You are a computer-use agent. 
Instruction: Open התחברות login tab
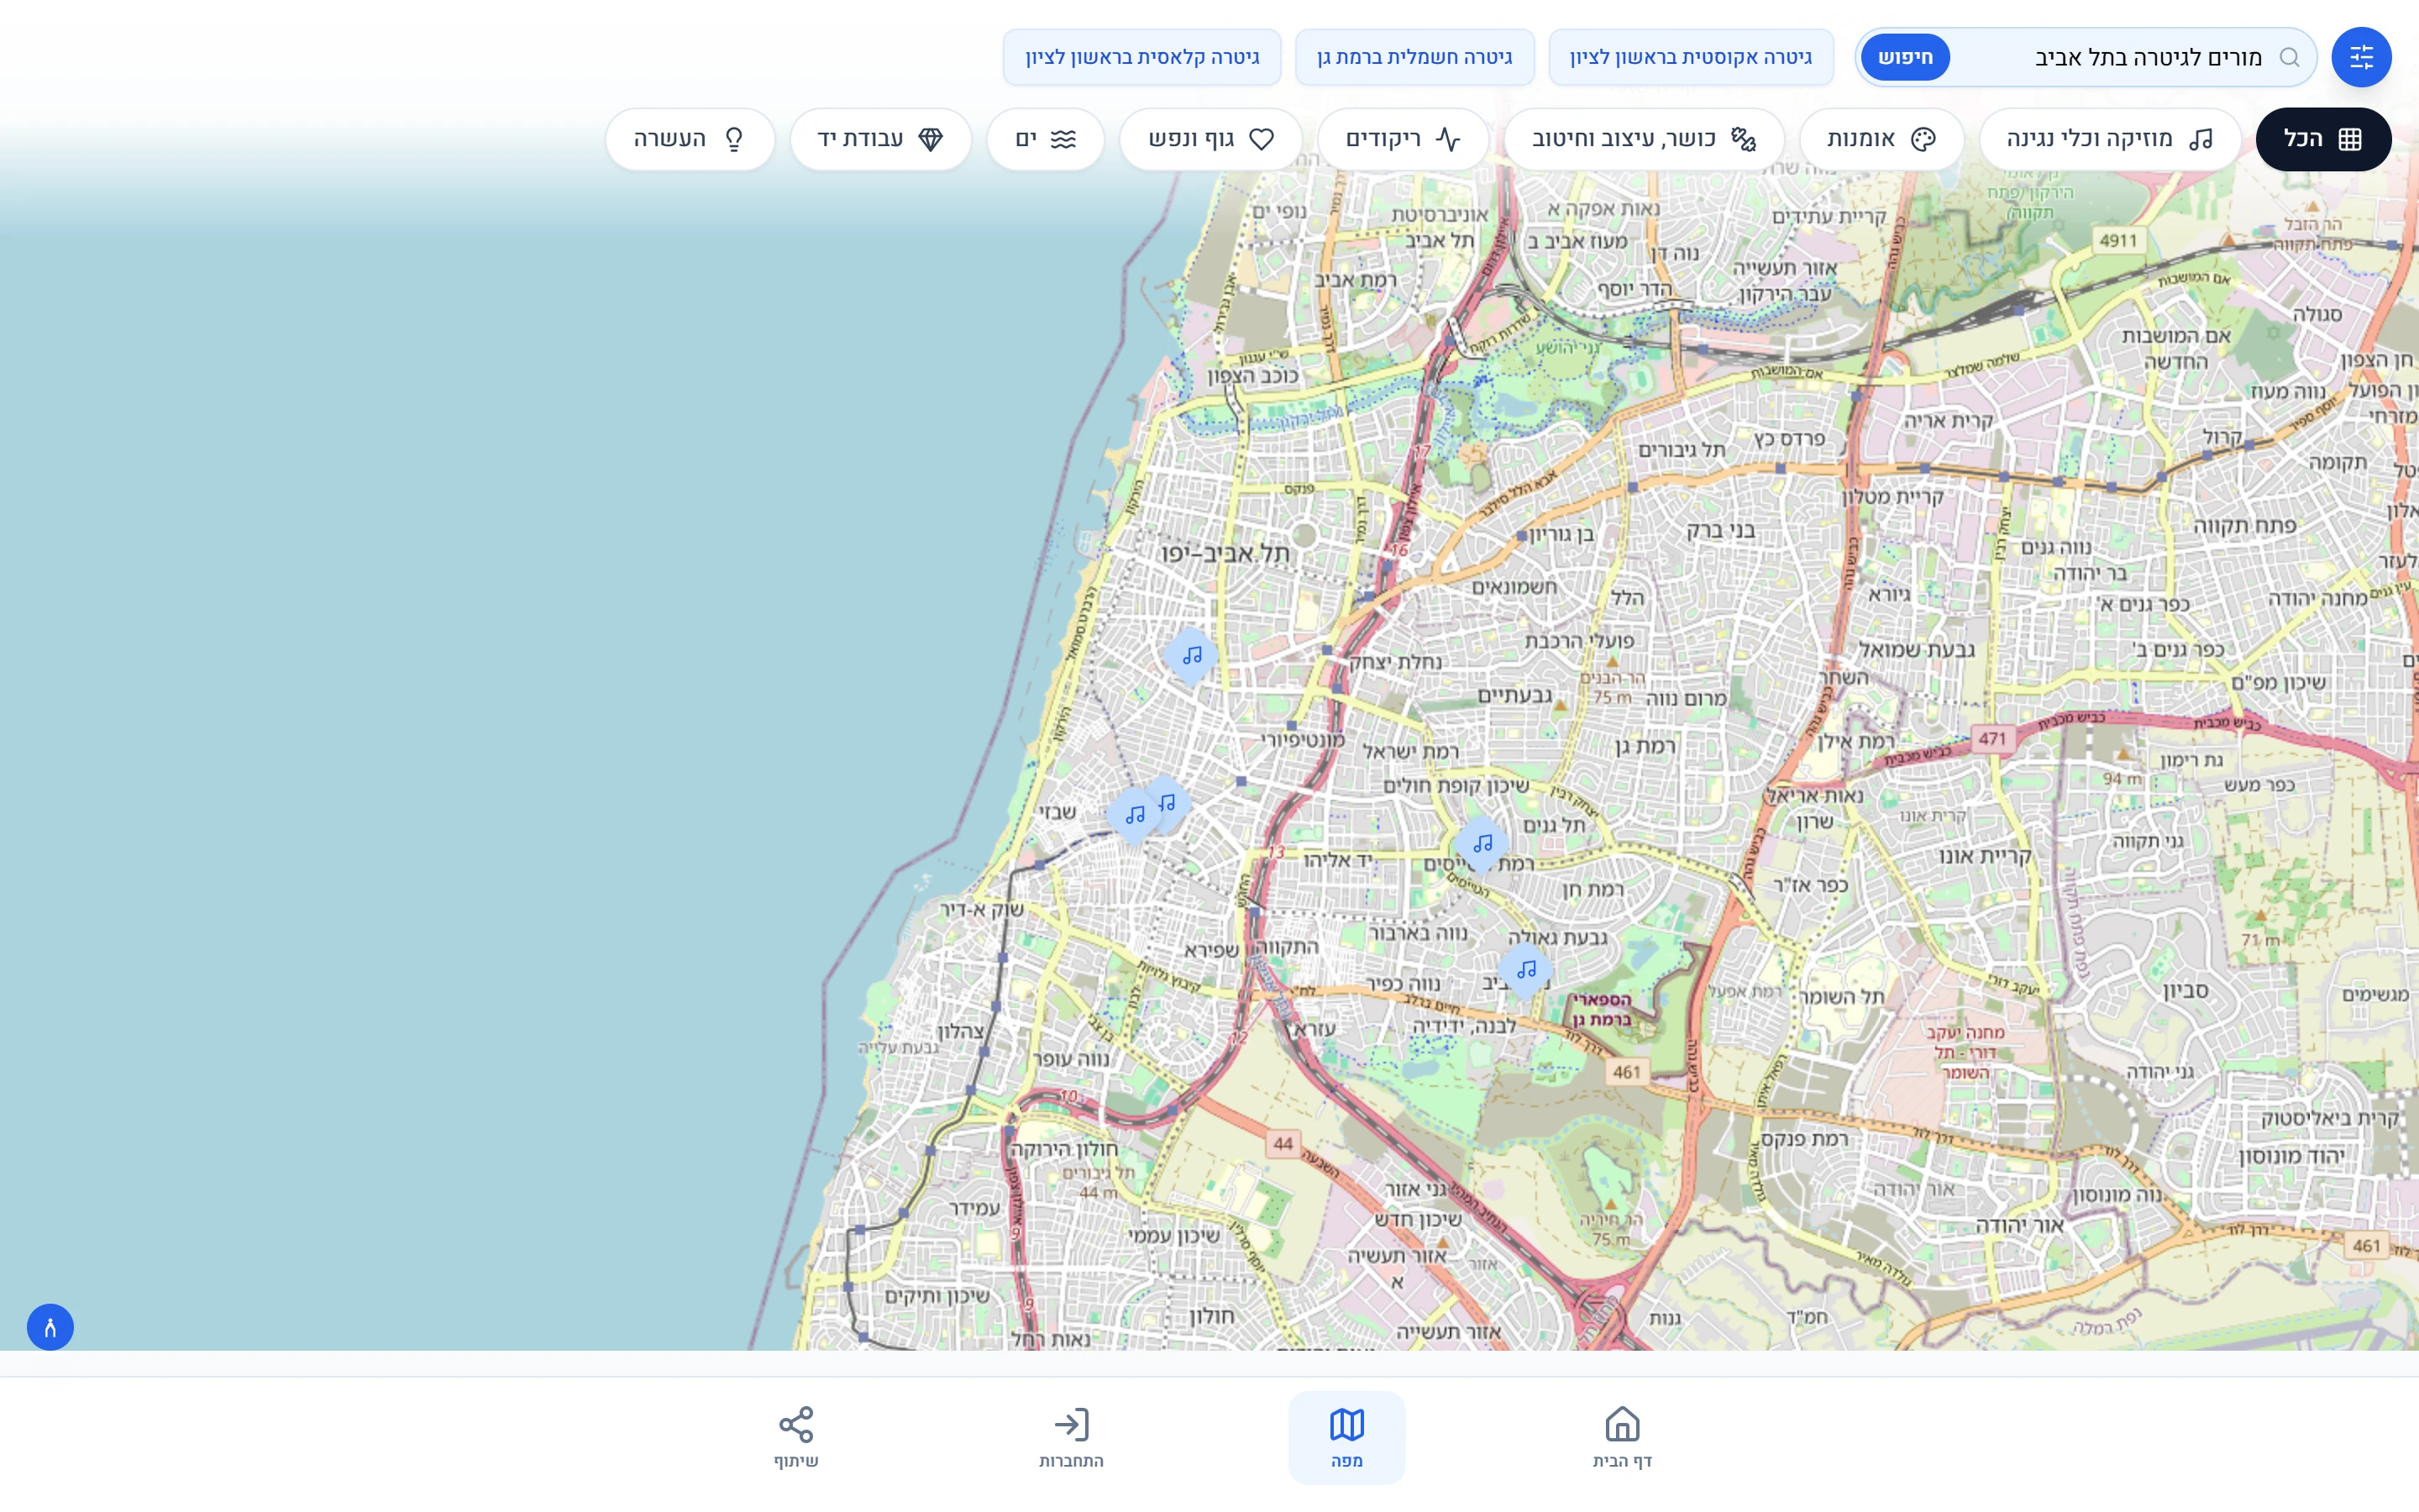[x=1071, y=1437]
